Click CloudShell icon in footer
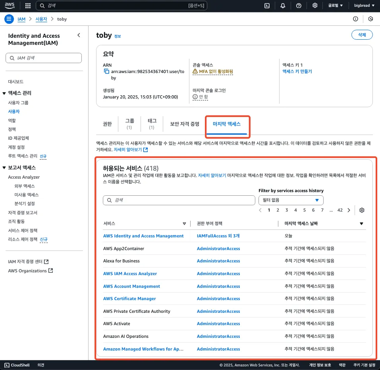Viewport: 380px width, 370px height. click(7, 365)
